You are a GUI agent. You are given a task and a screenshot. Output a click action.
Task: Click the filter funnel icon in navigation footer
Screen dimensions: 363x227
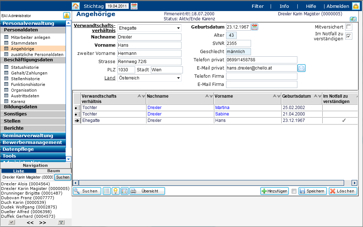61,222
